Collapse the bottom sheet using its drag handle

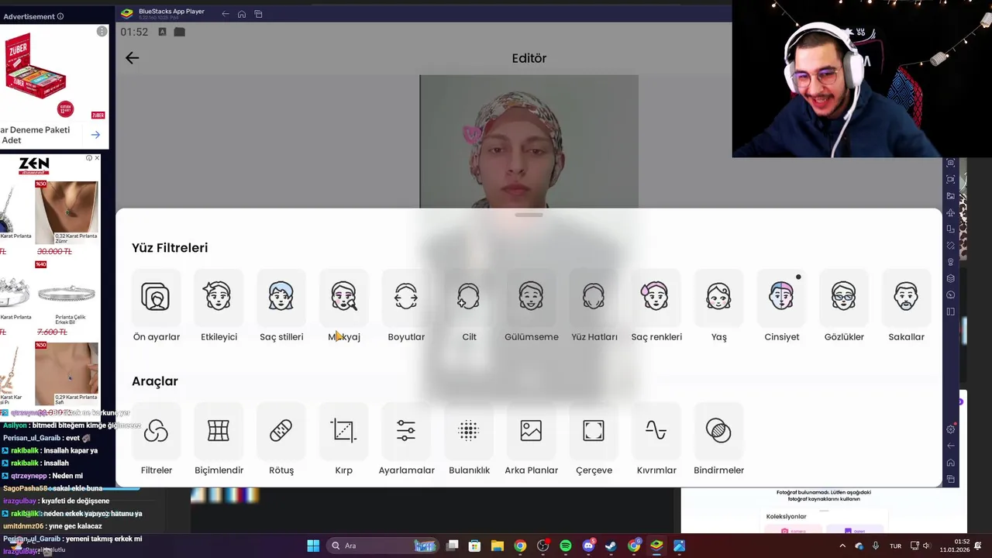click(529, 215)
